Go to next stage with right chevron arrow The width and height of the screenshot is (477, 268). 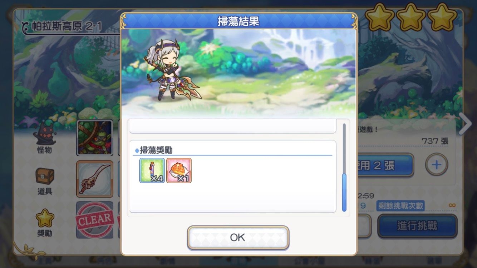(465, 124)
